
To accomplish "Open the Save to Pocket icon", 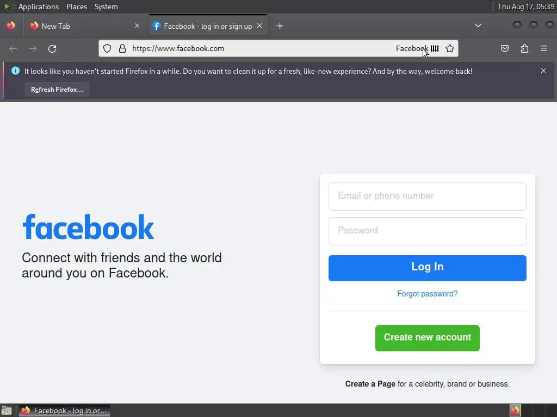I will (x=504, y=48).
